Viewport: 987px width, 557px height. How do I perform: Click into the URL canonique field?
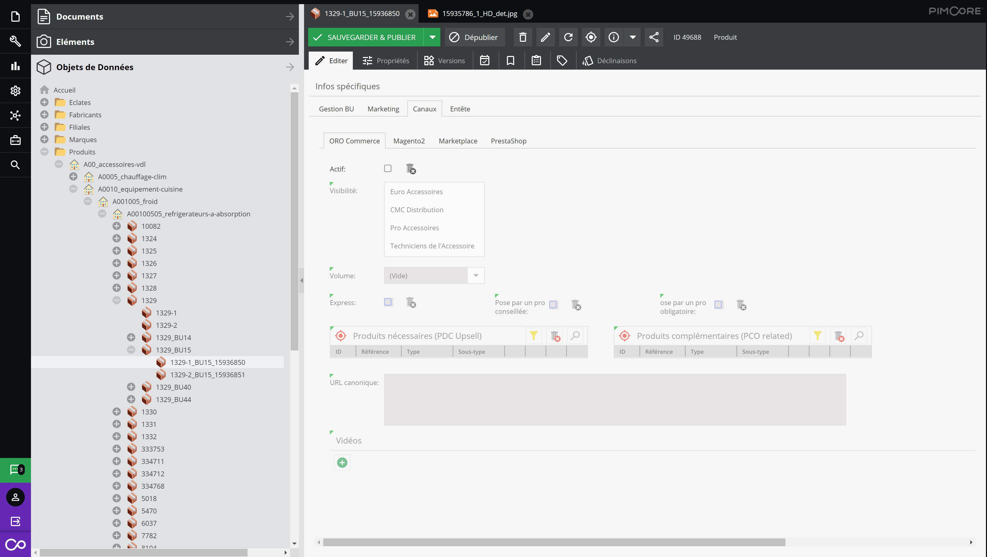click(x=615, y=399)
